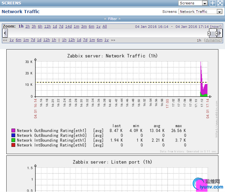Open the Screens dropdown in top header
This screenshot has height=192, width=225.
(x=193, y=3)
